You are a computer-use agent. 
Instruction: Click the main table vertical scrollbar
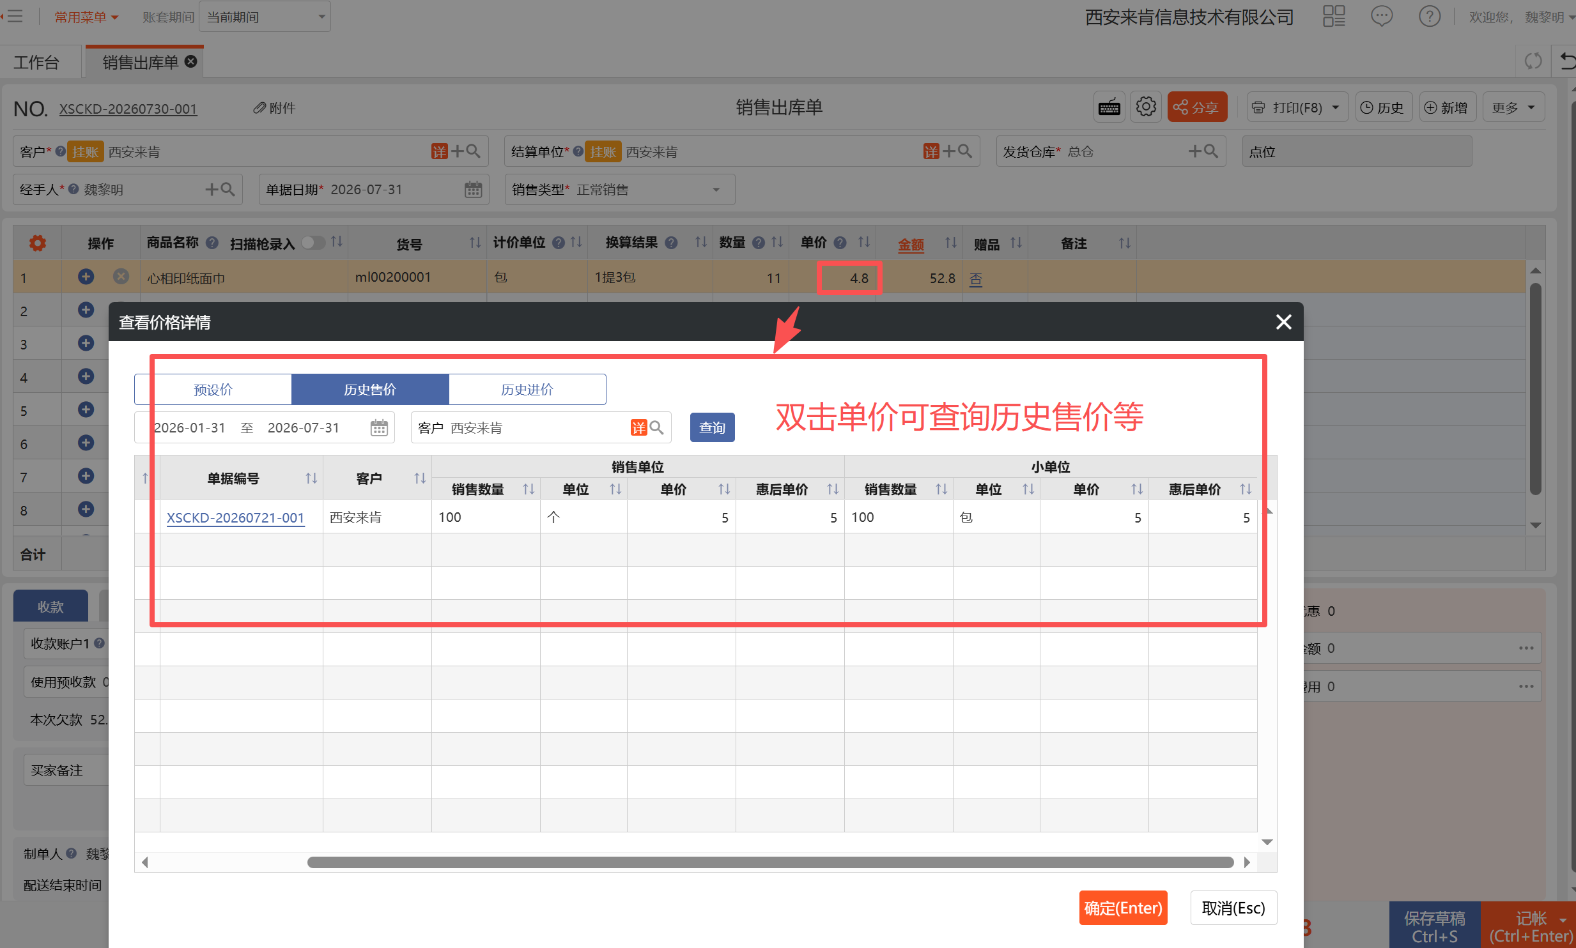coord(1535,390)
